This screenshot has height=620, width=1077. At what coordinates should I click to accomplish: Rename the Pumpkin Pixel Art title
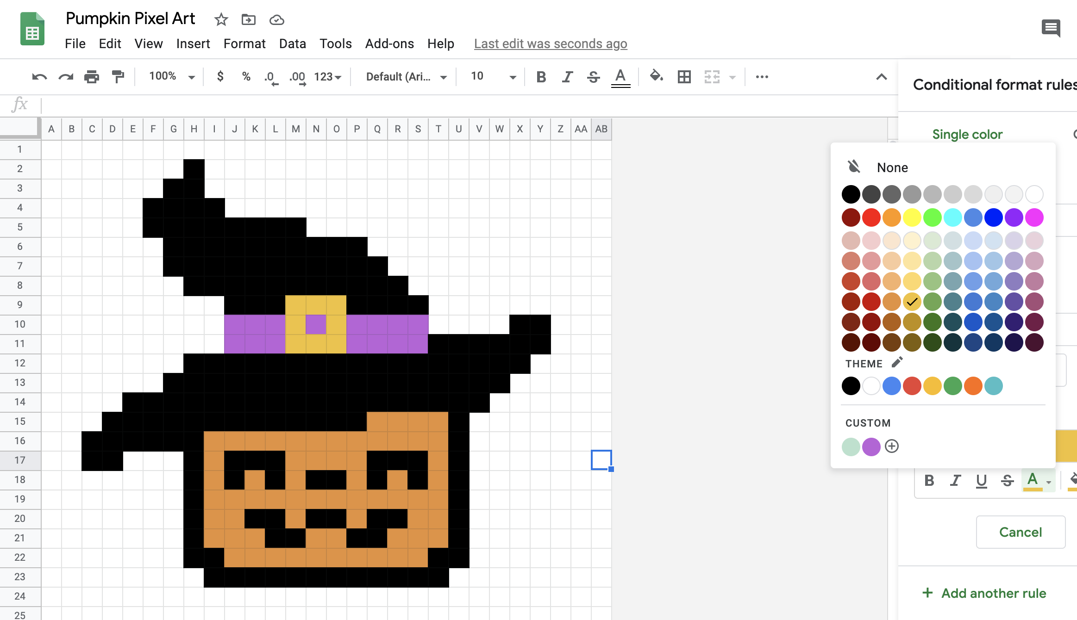coord(131,19)
